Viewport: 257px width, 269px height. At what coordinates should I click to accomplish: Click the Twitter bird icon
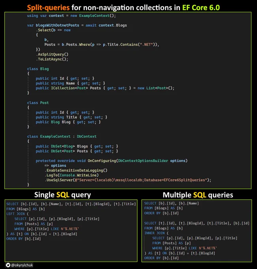pyautogui.click(x=8, y=265)
